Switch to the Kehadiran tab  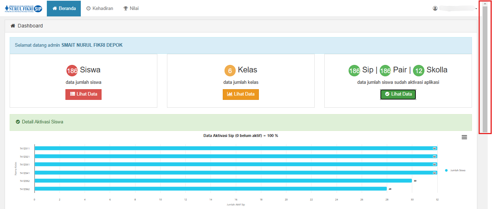click(x=100, y=9)
